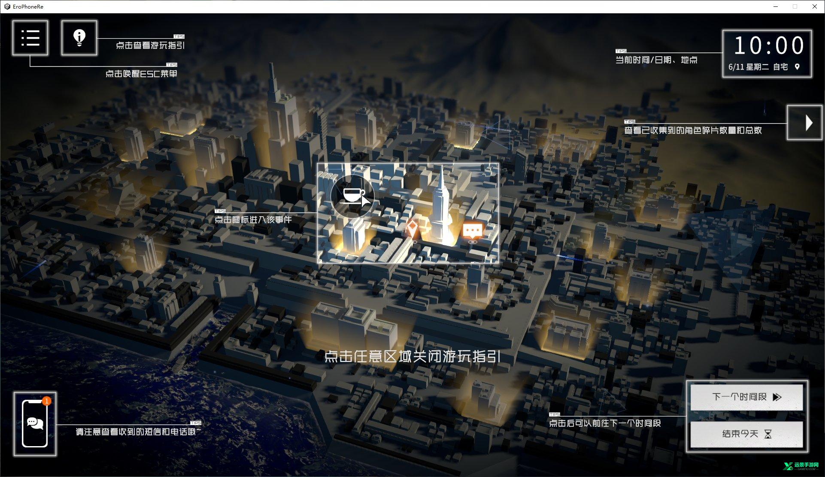
Task: Open the orange chat bubble event
Action: pyautogui.click(x=473, y=231)
